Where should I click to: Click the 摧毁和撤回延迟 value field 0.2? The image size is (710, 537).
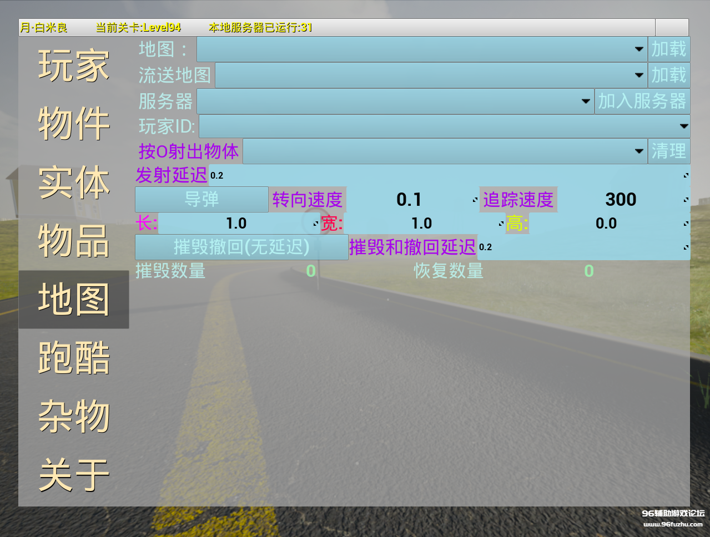coord(583,247)
